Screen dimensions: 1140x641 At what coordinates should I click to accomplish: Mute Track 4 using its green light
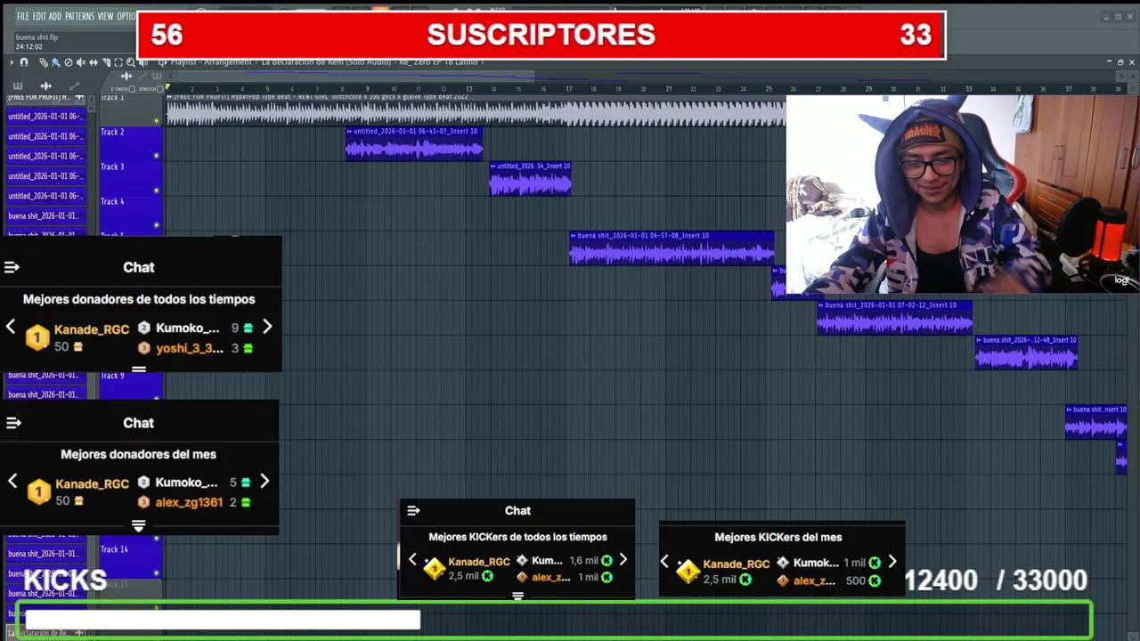tap(157, 225)
